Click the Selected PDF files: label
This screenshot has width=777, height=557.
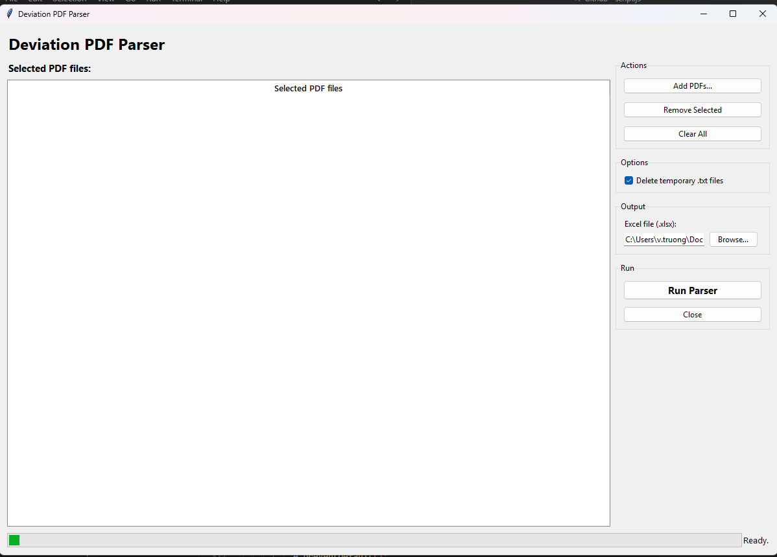point(49,69)
